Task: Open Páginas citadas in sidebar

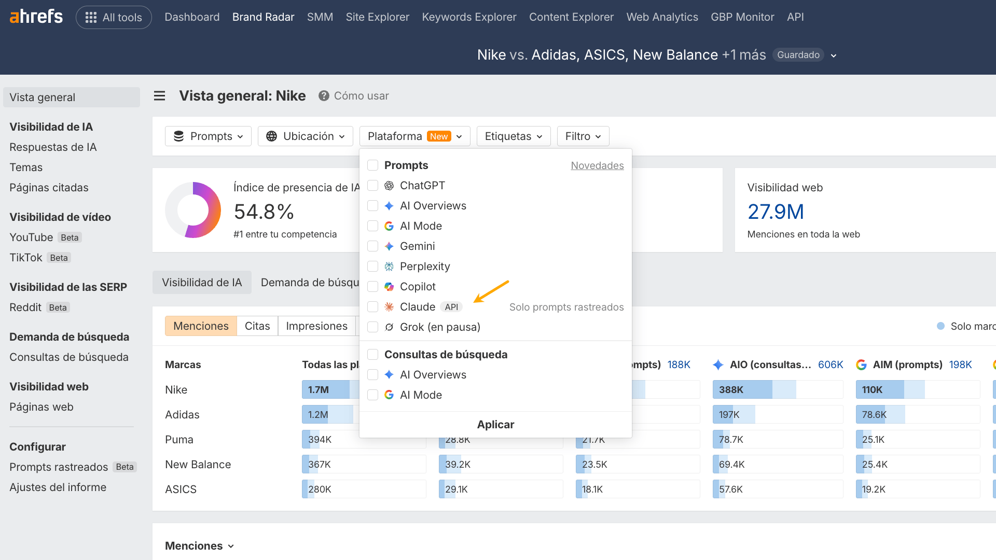Action: 49,188
